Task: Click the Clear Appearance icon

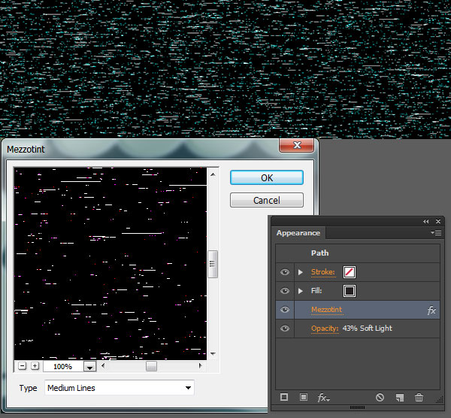Action: pos(380,397)
